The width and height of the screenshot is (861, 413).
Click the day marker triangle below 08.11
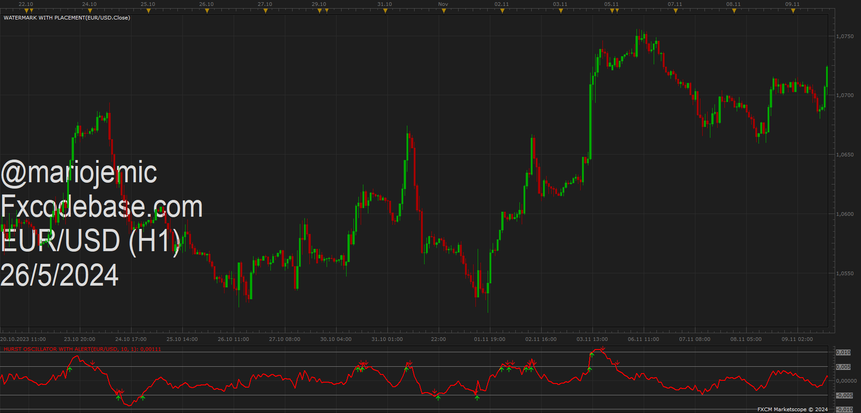click(x=734, y=11)
